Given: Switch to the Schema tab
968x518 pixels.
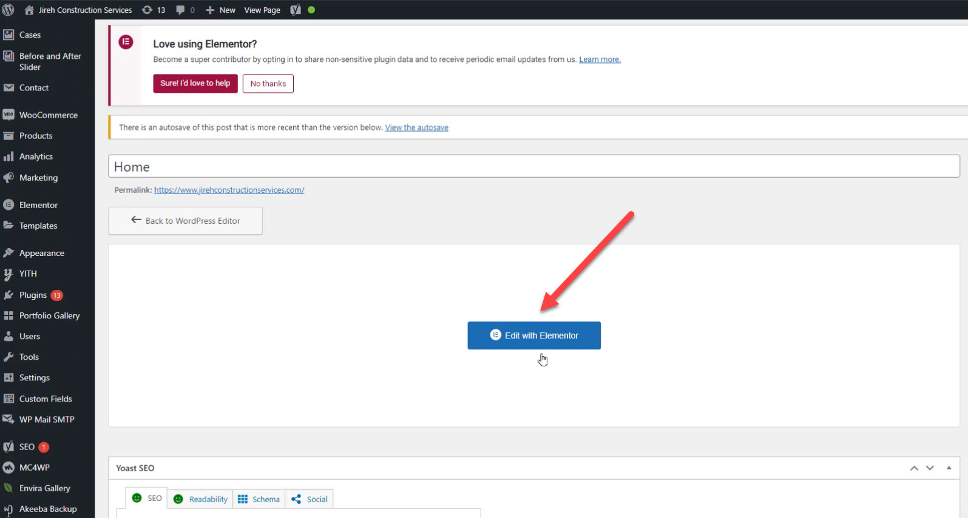Looking at the screenshot, I should (259, 499).
